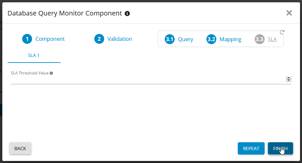The height and width of the screenshot is (163, 302).
Task: Open the Query step label
Action: pos(186,40)
